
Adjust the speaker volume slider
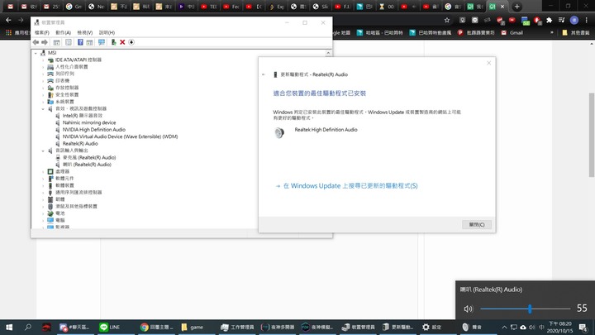pos(526,309)
